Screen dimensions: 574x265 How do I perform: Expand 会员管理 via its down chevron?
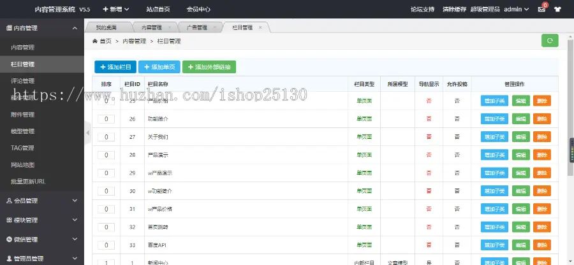click(75, 201)
